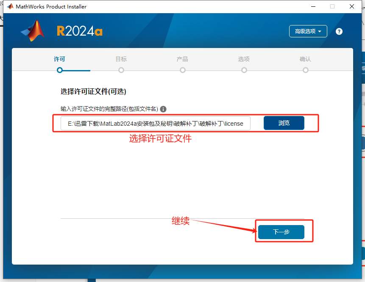Click the MathWorks icon in the title bar
The width and height of the screenshot is (365, 282).
coord(10,6)
